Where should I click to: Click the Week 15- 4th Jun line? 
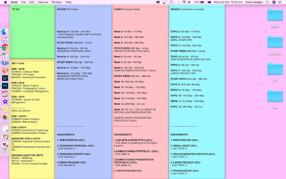(135, 111)
